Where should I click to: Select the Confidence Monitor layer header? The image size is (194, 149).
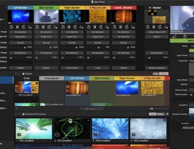click(123, 8)
